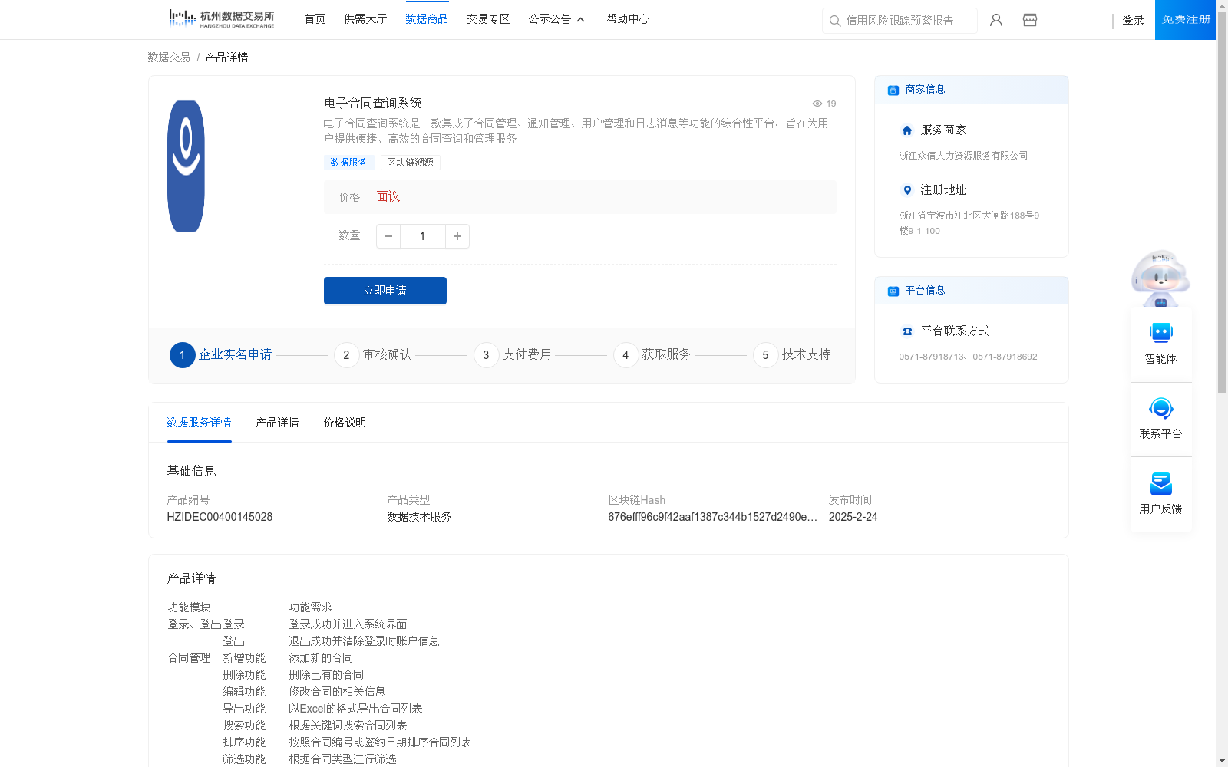The height and width of the screenshot is (767, 1228).
Task: Select step 3 支付费用
Action: [x=513, y=355]
